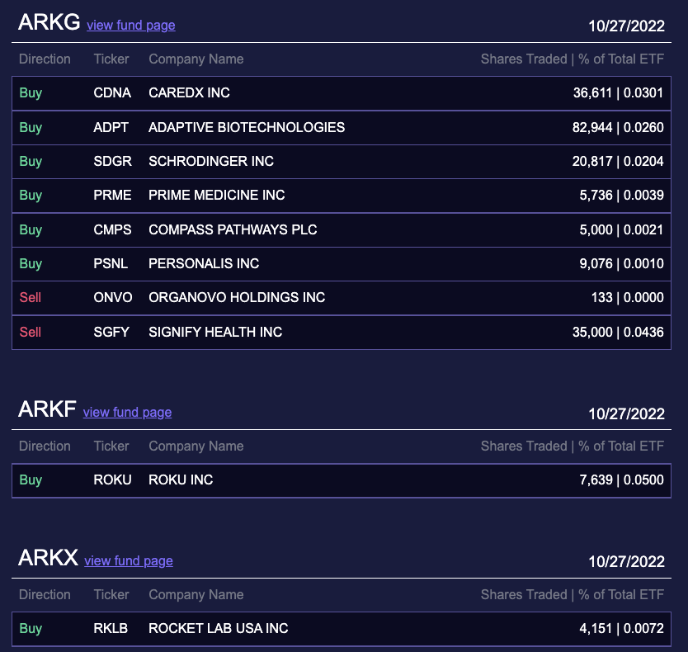Open the ARKG view fund page link
Image resolution: width=688 pixels, height=652 pixels.
tap(130, 26)
